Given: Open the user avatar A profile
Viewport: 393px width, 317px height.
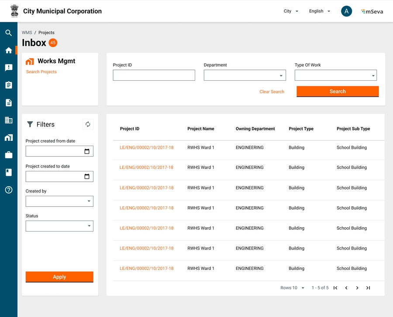Looking at the screenshot, I should pos(346,11).
